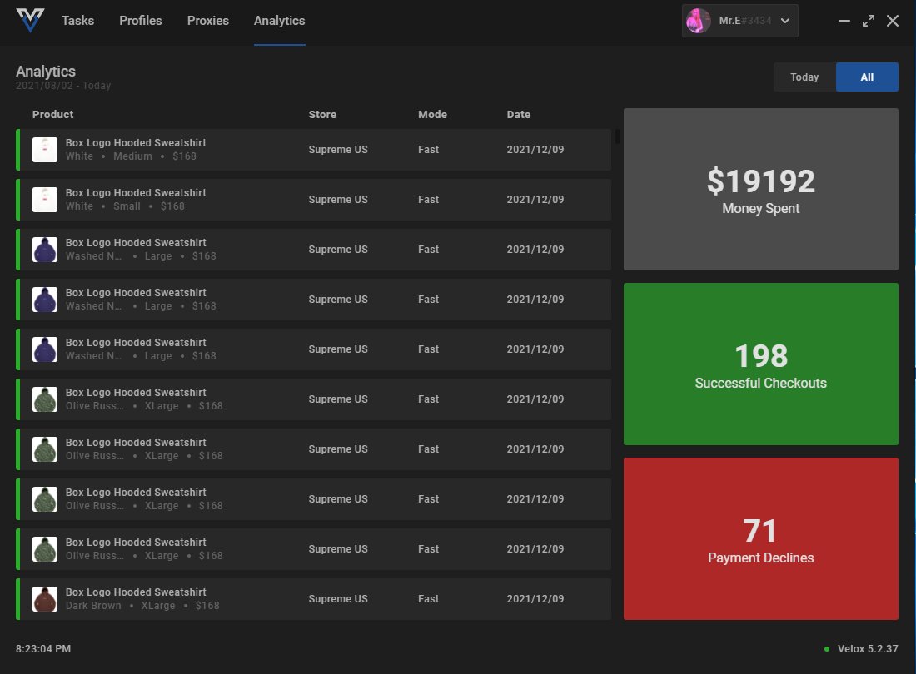Go to the Proxies tab
916x674 pixels.
(x=208, y=21)
